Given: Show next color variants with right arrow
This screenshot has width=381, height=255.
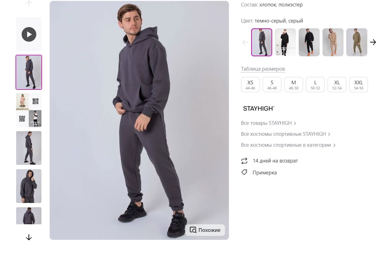Looking at the screenshot, I should point(373,42).
